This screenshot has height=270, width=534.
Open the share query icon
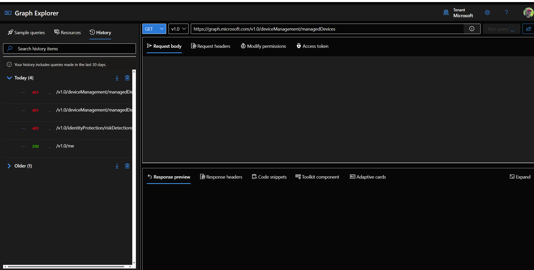[529, 29]
